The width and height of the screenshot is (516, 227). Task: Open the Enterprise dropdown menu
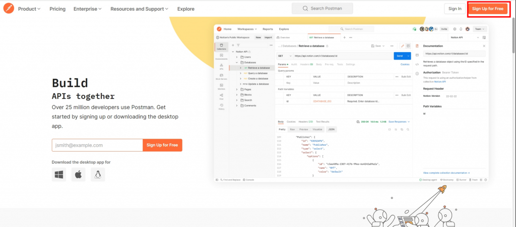click(x=88, y=9)
